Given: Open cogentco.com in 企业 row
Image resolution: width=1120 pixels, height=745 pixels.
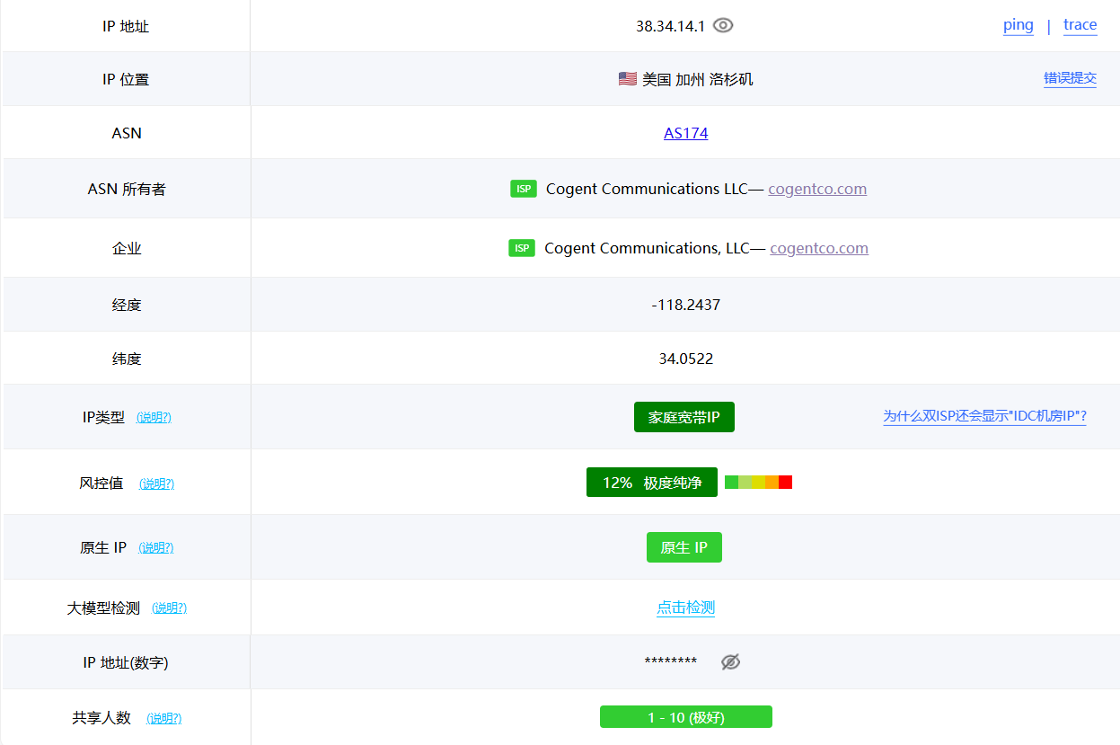Looking at the screenshot, I should (x=819, y=248).
